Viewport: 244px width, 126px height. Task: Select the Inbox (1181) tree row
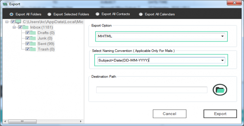point(42,27)
